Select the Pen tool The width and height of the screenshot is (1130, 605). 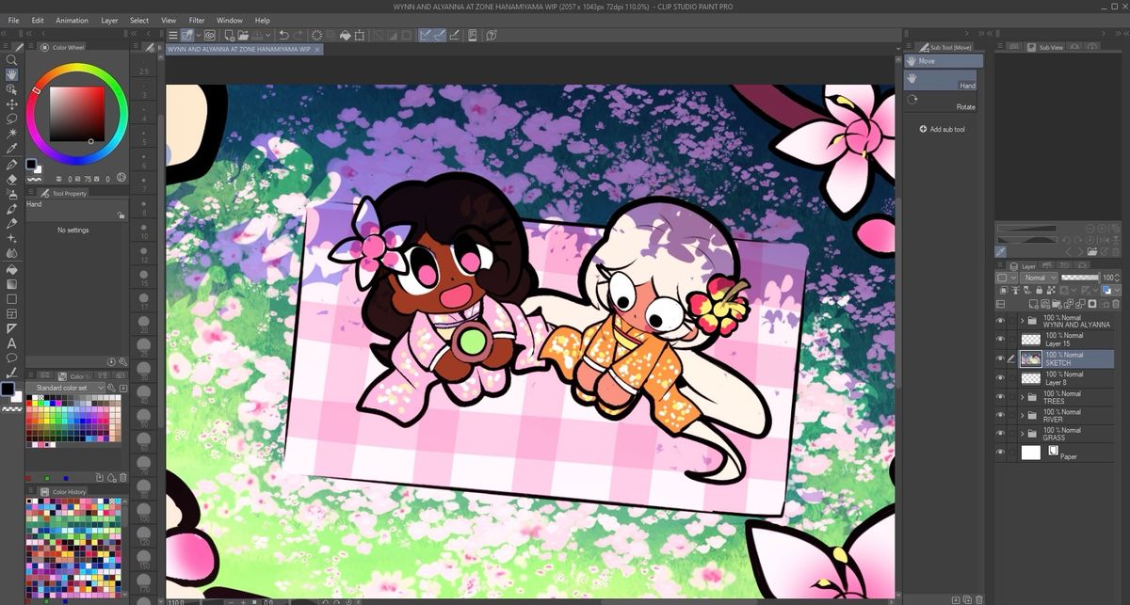tap(11, 164)
